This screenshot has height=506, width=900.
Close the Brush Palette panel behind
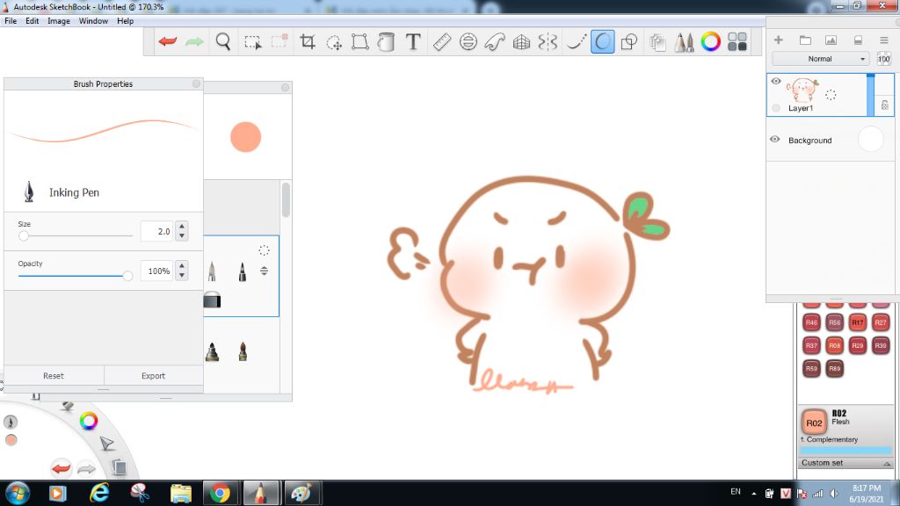tap(286, 87)
